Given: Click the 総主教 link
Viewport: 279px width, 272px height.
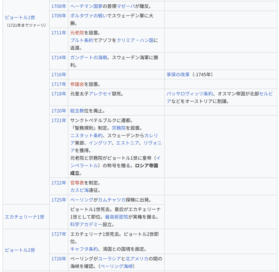Looking at the screenshot, I should (x=77, y=111).
